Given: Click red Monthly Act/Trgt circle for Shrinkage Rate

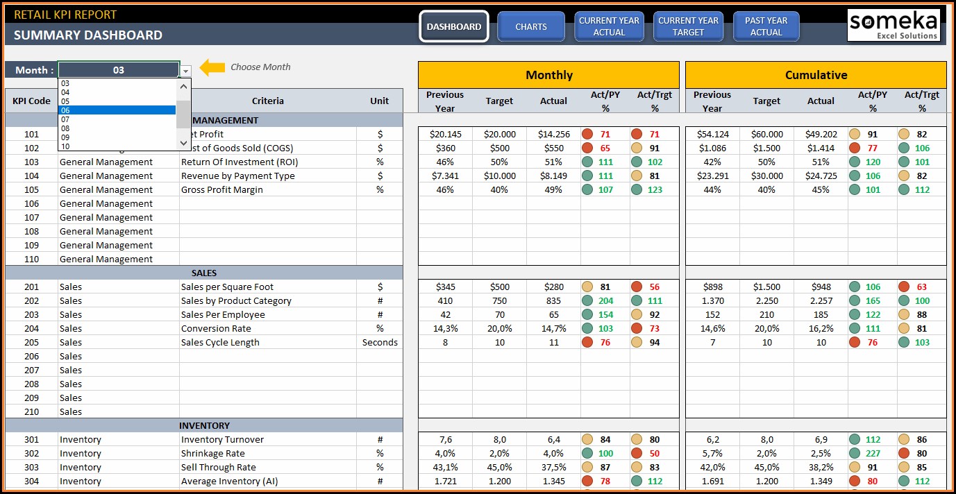Looking at the screenshot, I should pos(637,453).
